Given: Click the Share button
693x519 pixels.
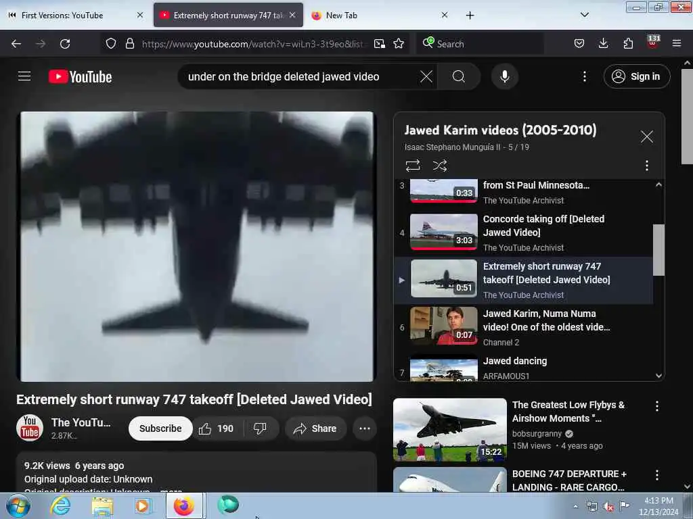Looking at the screenshot, I should coord(315,428).
